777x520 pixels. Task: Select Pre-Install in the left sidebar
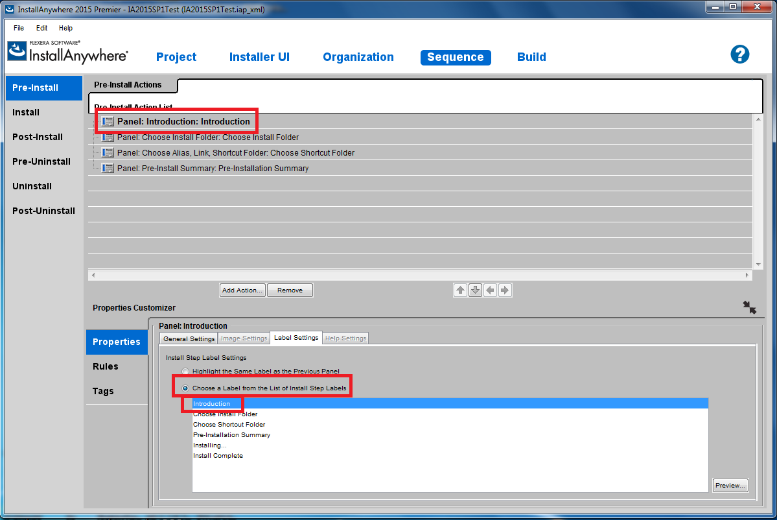pyautogui.click(x=43, y=88)
